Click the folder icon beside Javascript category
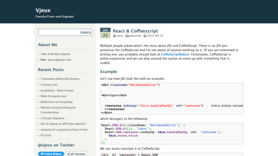The height and width of the screenshot is (156, 278). click(127, 36)
